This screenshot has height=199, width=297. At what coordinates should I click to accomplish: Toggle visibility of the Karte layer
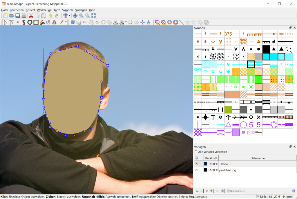(196, 164)
